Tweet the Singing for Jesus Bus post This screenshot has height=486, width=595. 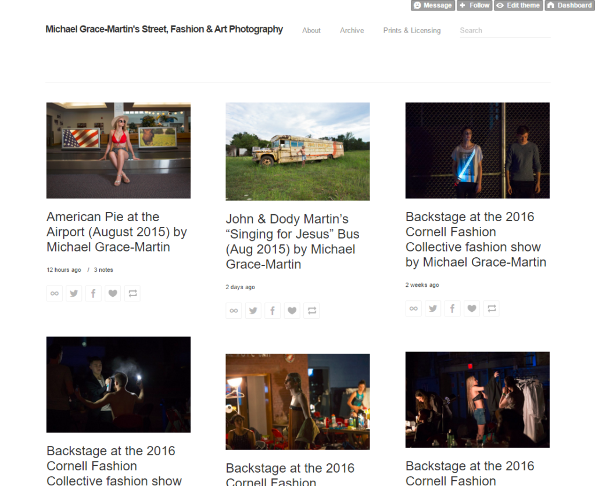(x=253, y=311)
